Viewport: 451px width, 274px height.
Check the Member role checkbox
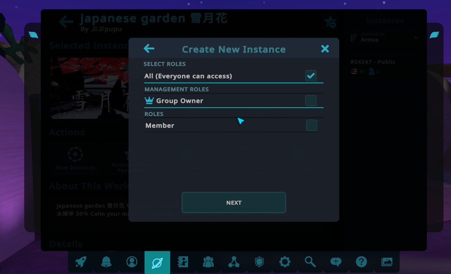pyautogui.click(x=312, y=125)
